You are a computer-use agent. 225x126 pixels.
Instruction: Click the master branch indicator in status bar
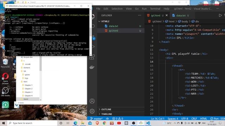point(96,119)
